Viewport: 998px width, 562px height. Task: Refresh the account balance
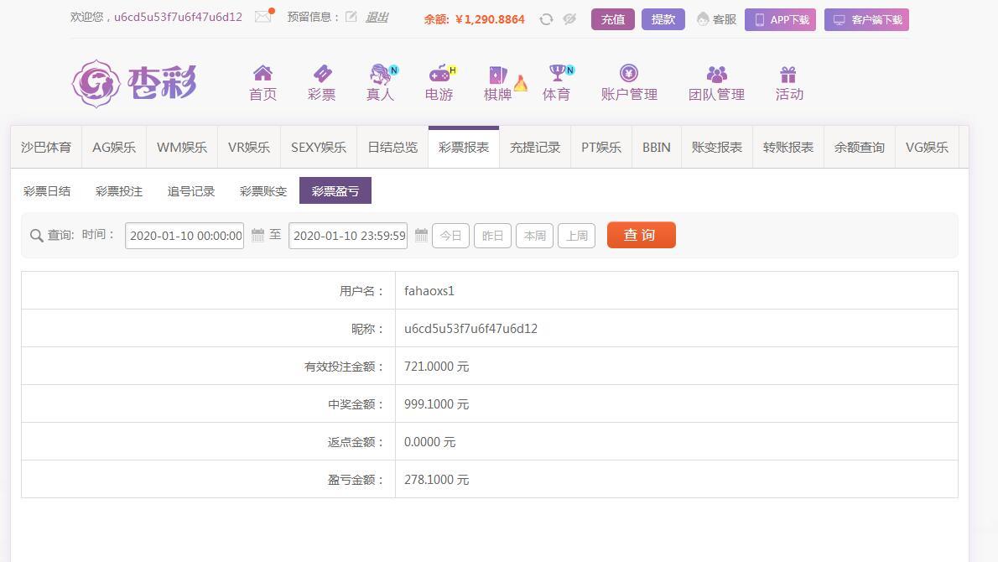pyautogui.click(x=546, y=19)
